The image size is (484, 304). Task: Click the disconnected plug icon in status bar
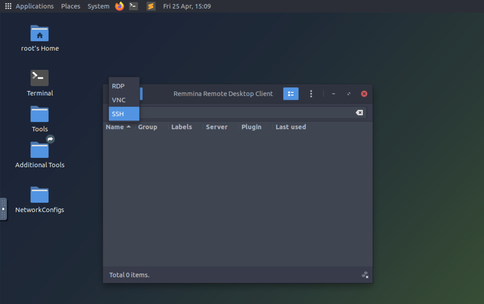(x=365, y=275)
